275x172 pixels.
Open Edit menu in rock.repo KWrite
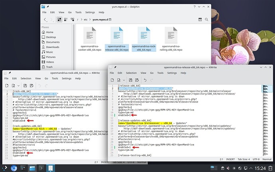[x=14, y=78]
